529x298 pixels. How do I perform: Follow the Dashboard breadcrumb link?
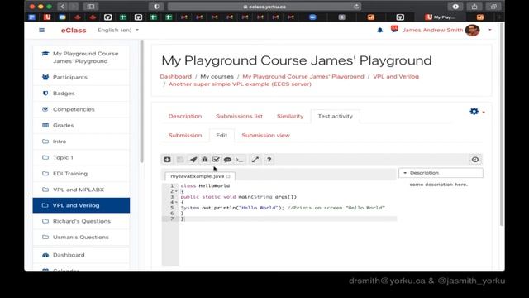[176, 77]
